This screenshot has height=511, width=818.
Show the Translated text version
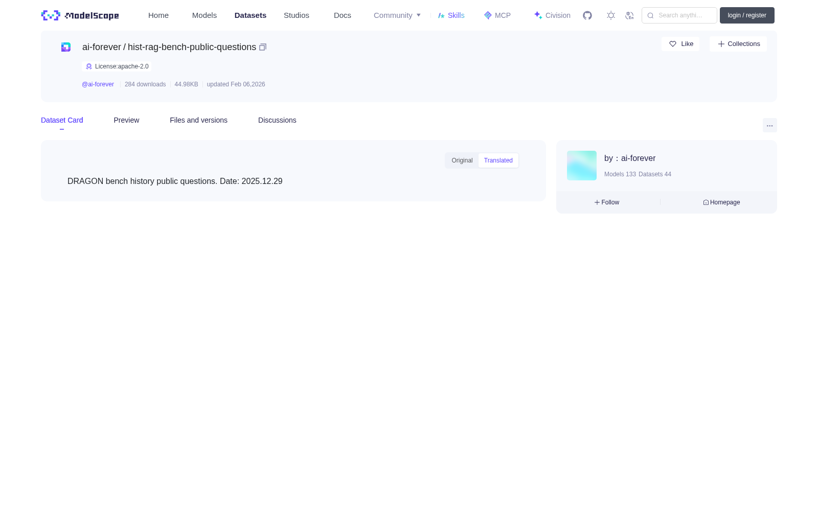coord(498,160)
